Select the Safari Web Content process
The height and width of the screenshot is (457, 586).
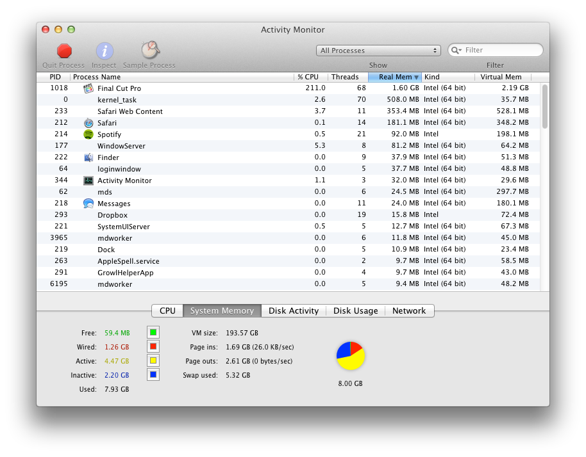click(x=288, y=111)
